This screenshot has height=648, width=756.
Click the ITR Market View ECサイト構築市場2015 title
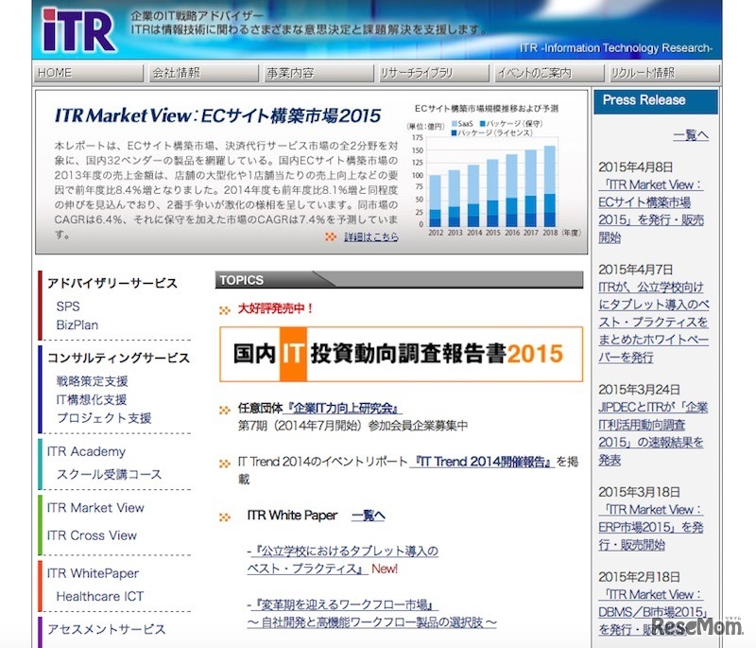(x=217, y=115)
